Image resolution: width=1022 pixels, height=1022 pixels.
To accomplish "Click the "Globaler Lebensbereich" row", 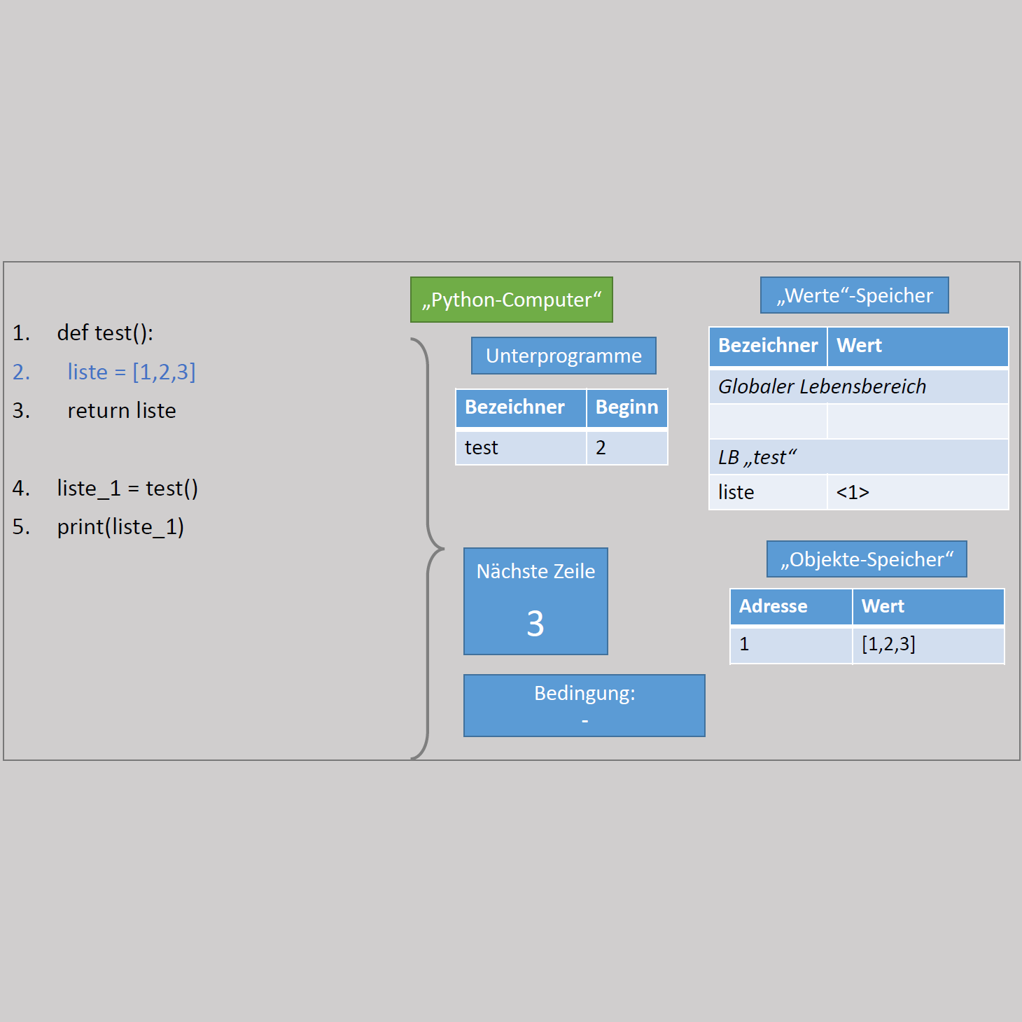I will coord(858,386).
